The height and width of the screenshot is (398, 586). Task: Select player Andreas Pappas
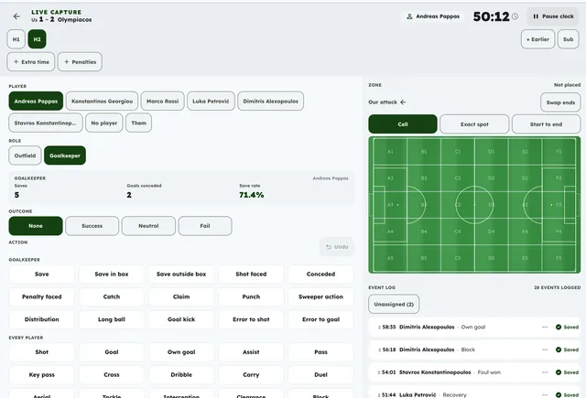click(x=36, y=102)
